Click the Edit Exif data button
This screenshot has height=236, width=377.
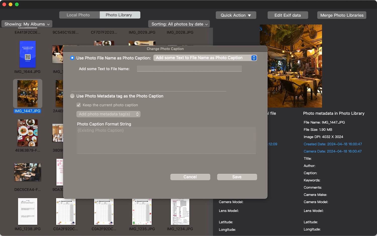tap(288, 15)
